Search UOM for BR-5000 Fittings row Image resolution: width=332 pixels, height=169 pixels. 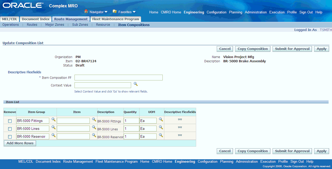pos(161,120)
